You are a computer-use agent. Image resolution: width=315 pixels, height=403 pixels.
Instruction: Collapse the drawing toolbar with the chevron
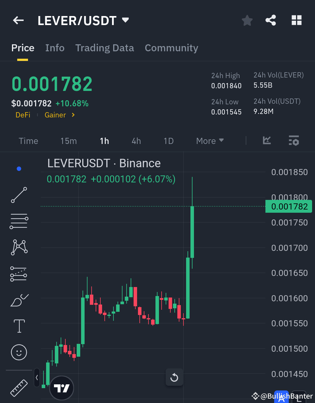37,377
